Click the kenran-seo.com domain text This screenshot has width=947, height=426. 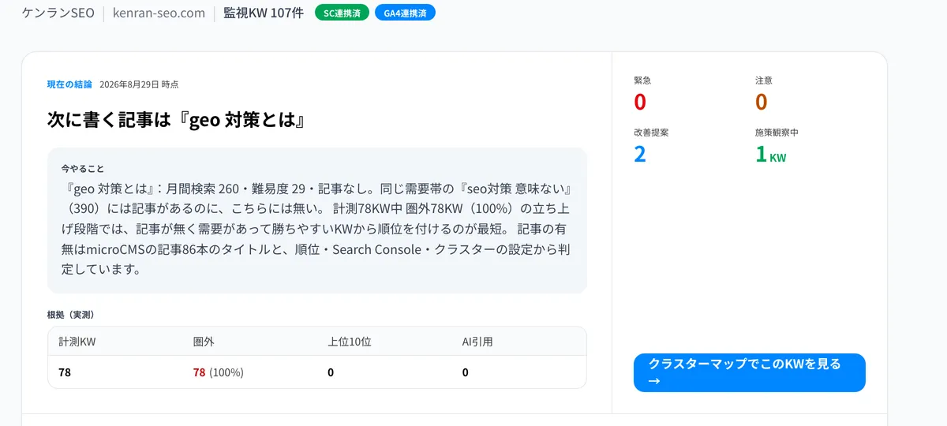[159, 13]
